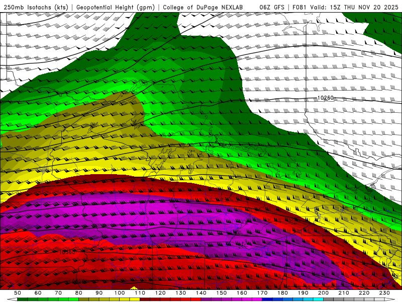Click the legend value 150
This screenshot has width=402, height=302.
click(x=222, y=293)
